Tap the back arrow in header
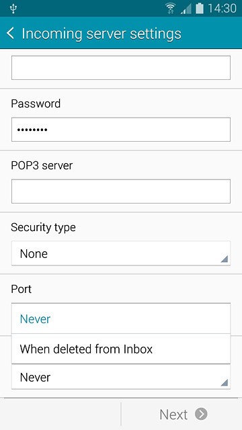242x430 pixels. [x=10, y=33]
